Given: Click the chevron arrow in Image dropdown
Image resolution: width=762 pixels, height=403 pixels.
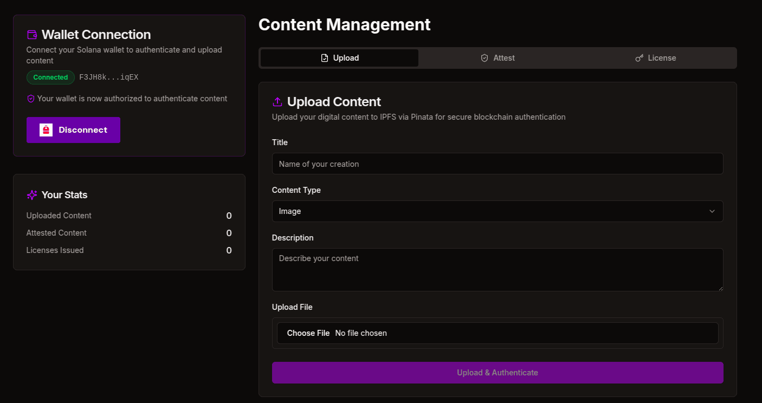Looking at the screenshot, I should tap(712, 211).
